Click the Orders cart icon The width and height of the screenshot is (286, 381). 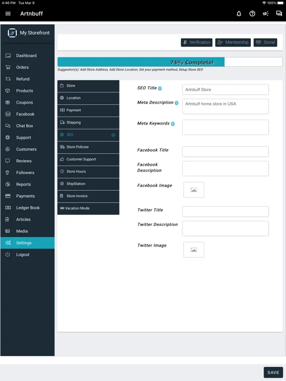(x=8, y=67)
